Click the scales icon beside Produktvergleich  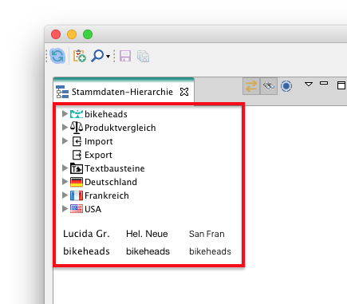tap(77, 128)
